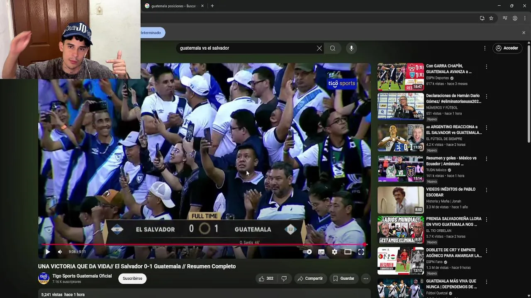This screenshot has height=298, width=531.
Task: Click the like count '302'
Action: [x=270, y=279]
